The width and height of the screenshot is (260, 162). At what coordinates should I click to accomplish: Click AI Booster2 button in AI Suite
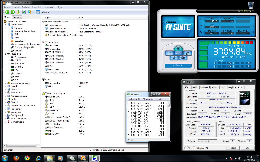(x=178, y=65)
